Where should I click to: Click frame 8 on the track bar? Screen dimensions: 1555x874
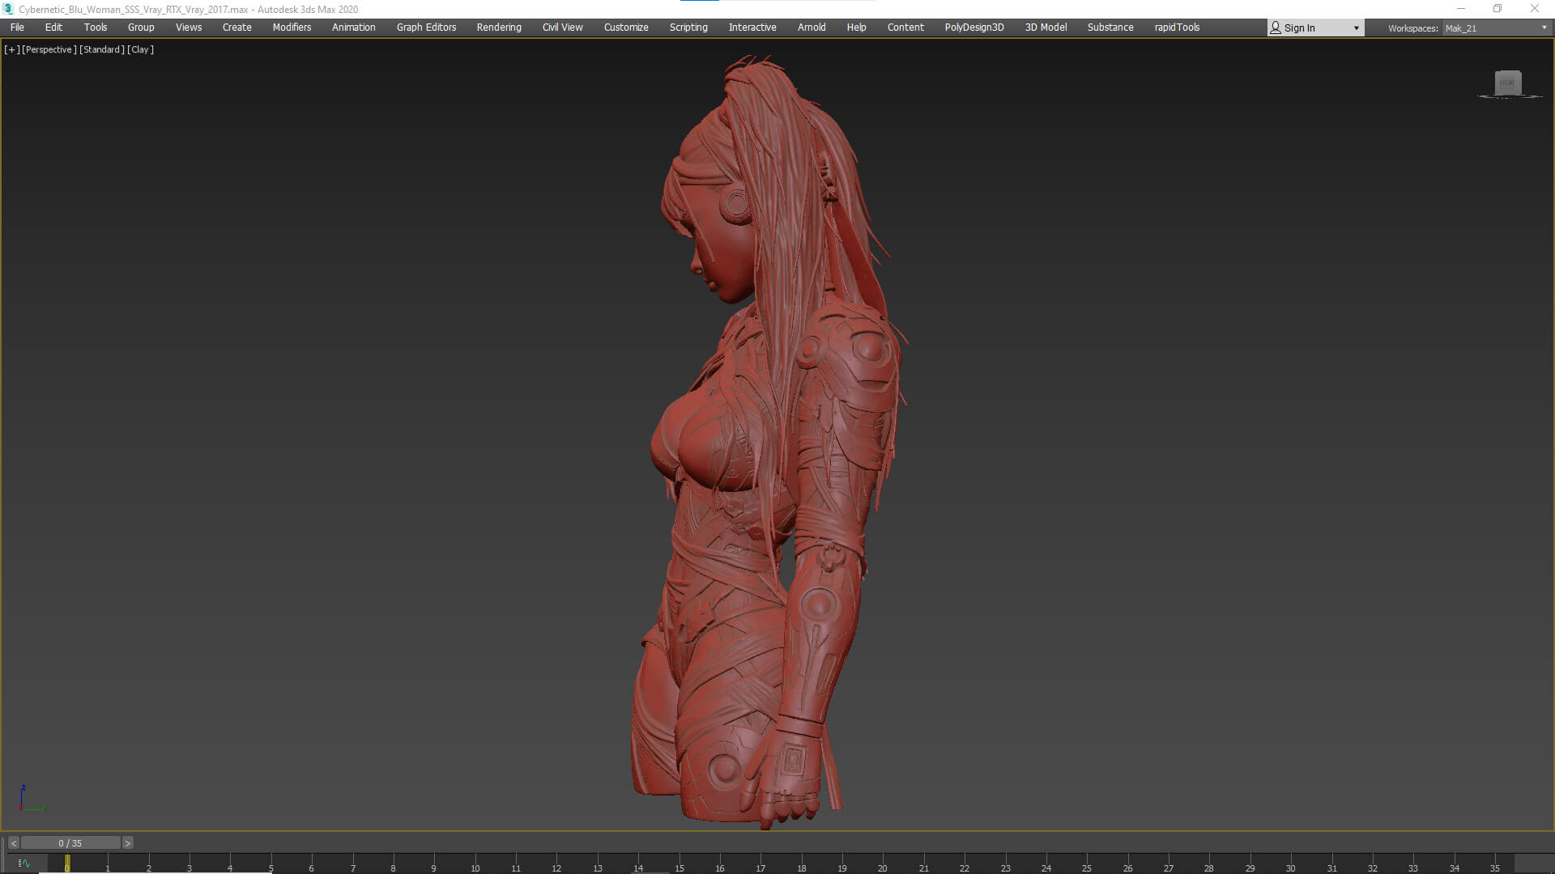click(x=394, y=868)
